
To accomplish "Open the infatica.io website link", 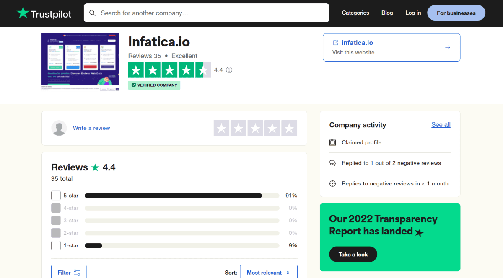I will (357, 43).
